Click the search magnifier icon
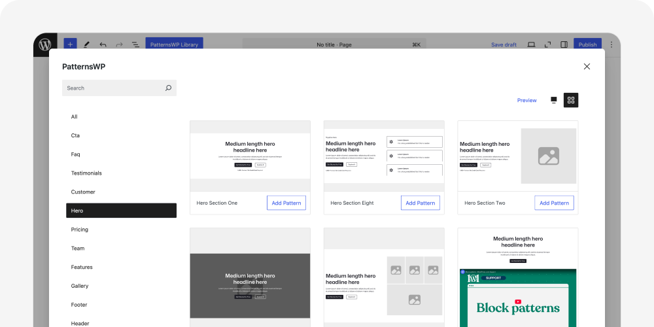 pos(168,88)
